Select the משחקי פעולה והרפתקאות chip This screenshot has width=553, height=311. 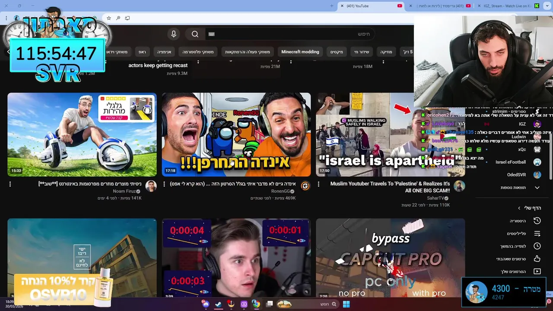(x=248, y=52)
